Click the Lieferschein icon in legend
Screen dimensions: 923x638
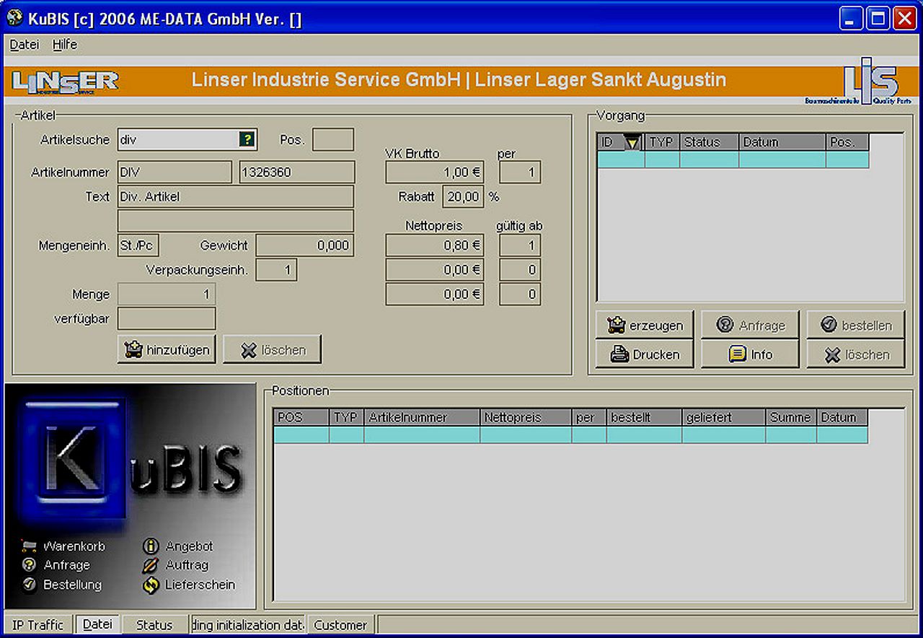(151, 585)
